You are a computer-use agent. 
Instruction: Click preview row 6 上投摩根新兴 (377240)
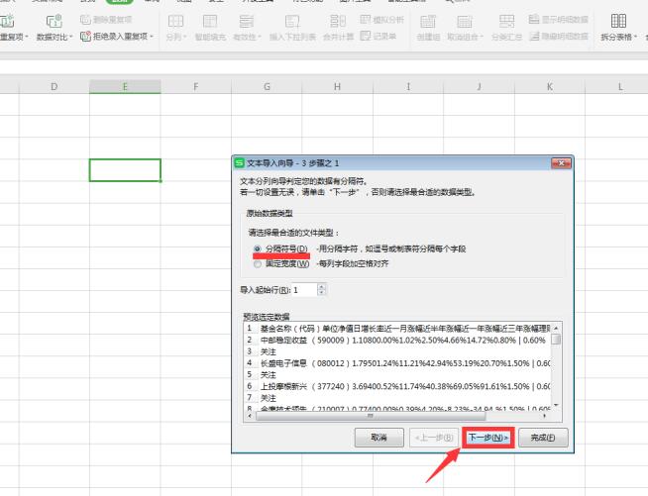[x=398, y=386]
